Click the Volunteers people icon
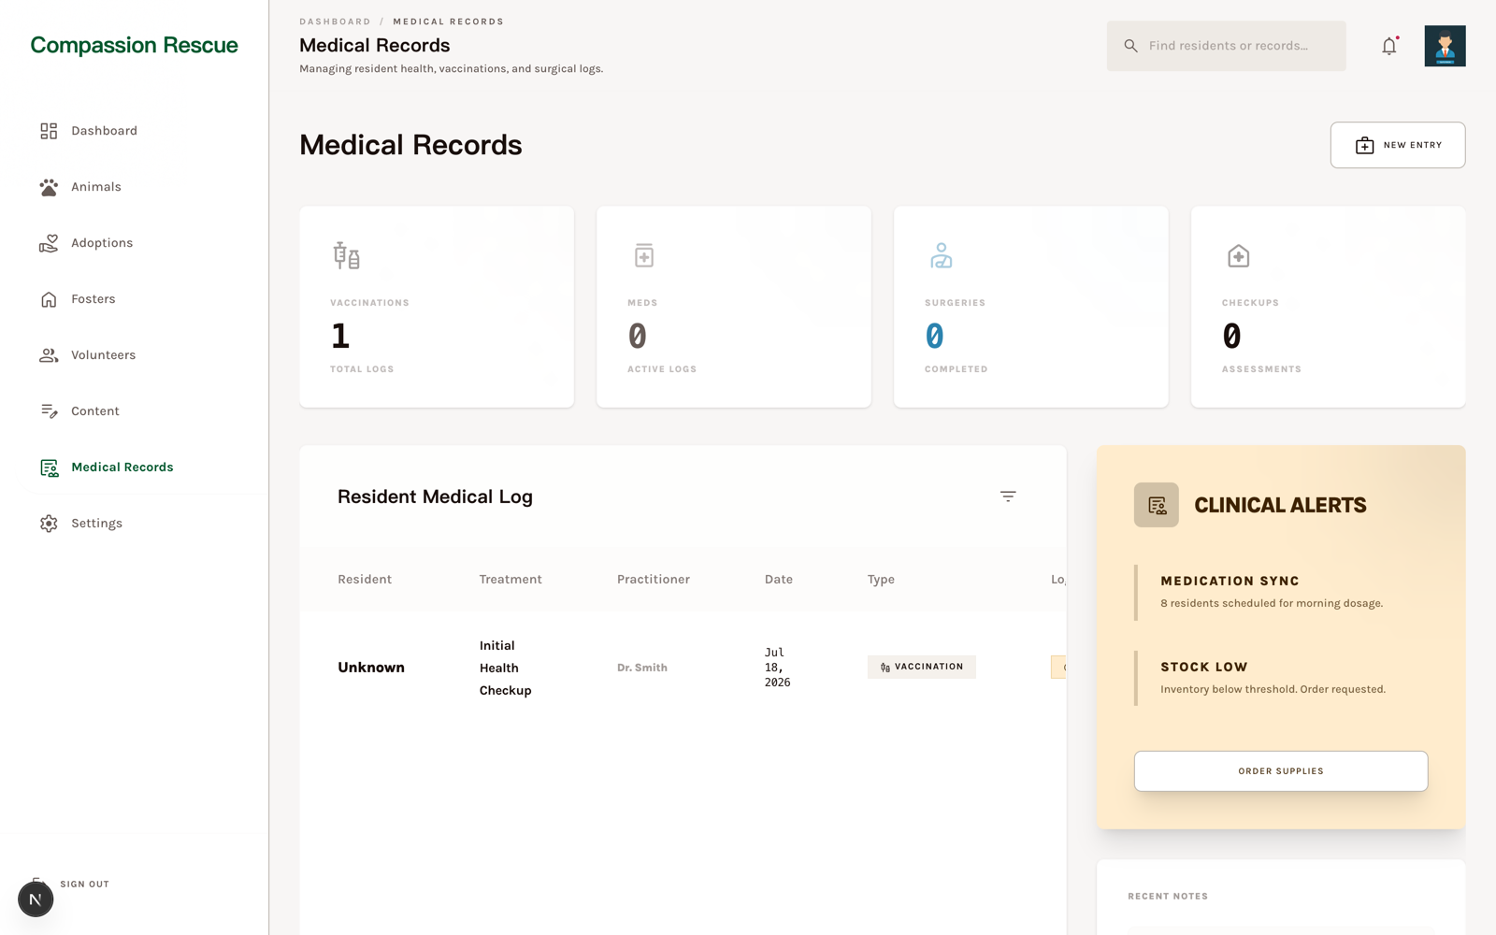The image size is (1496, 935). coord(49,355)
